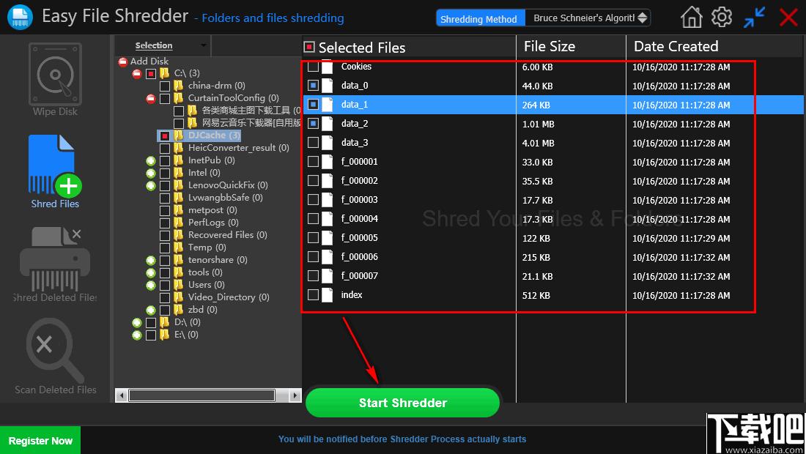This screenshot has width=806, height=454.
Task: Expand the D:\ drive node
Action: click(x=137, y=322)
